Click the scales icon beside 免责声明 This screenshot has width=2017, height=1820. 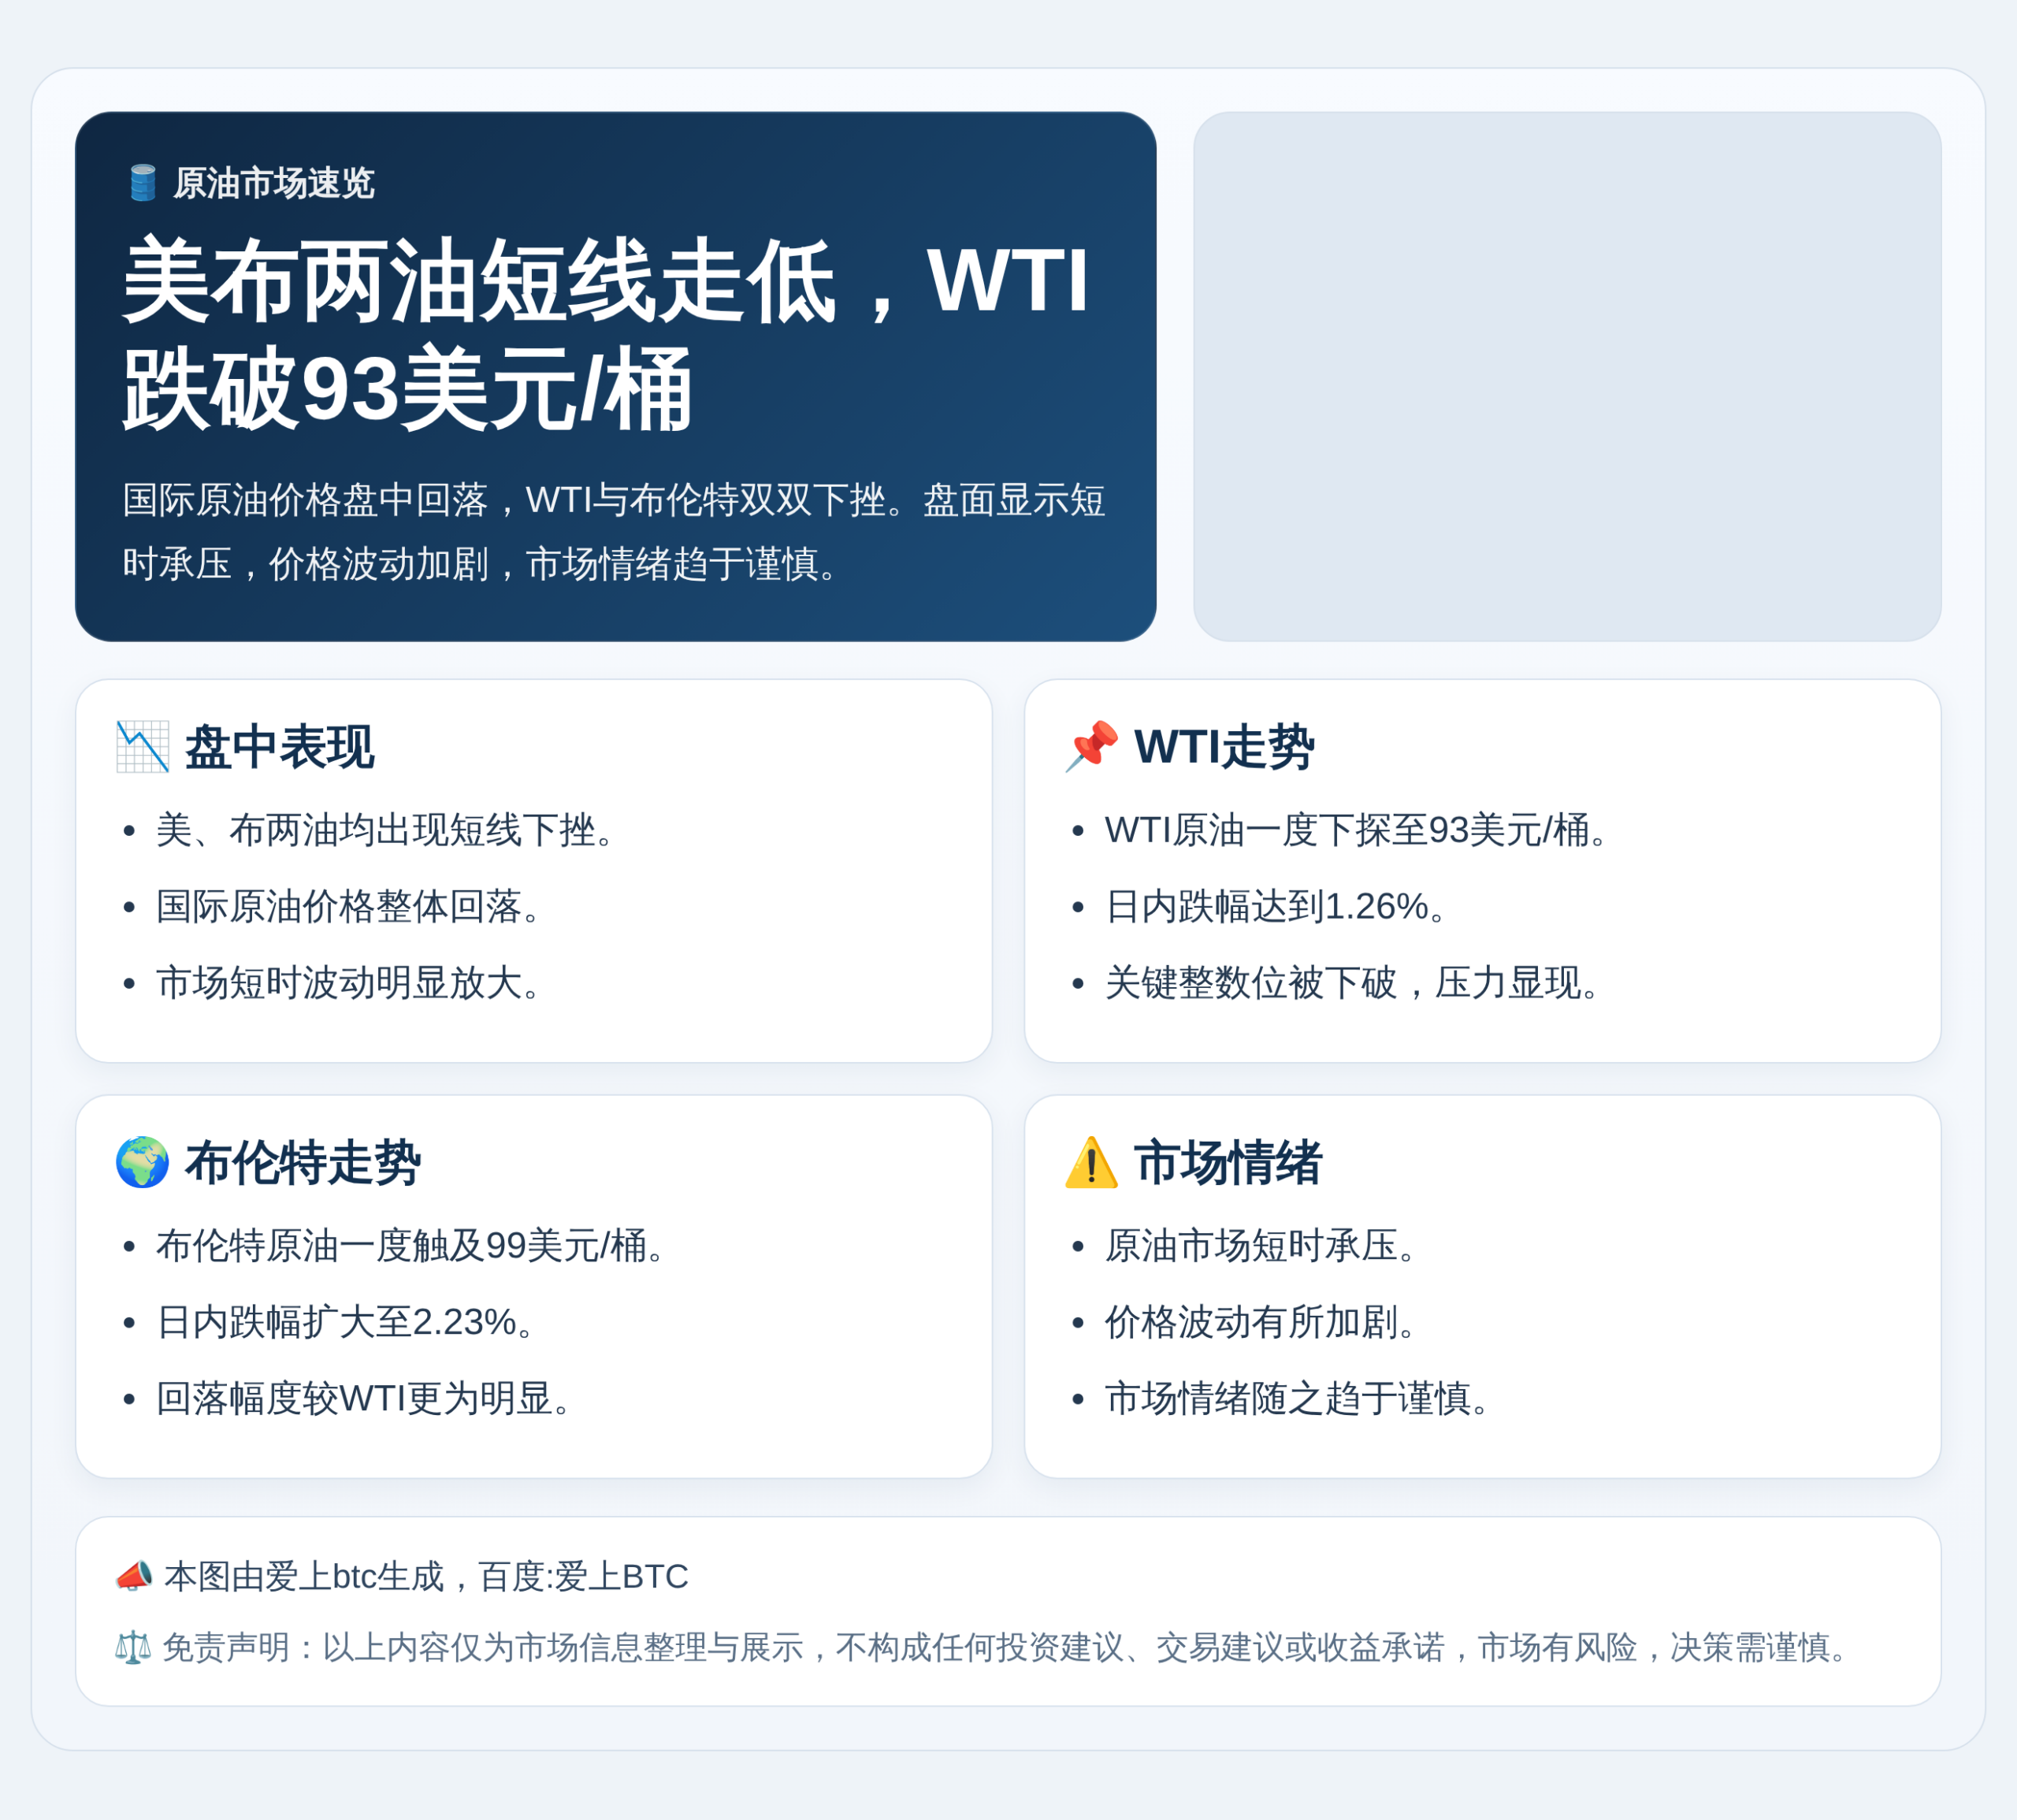click(133, 1647)
